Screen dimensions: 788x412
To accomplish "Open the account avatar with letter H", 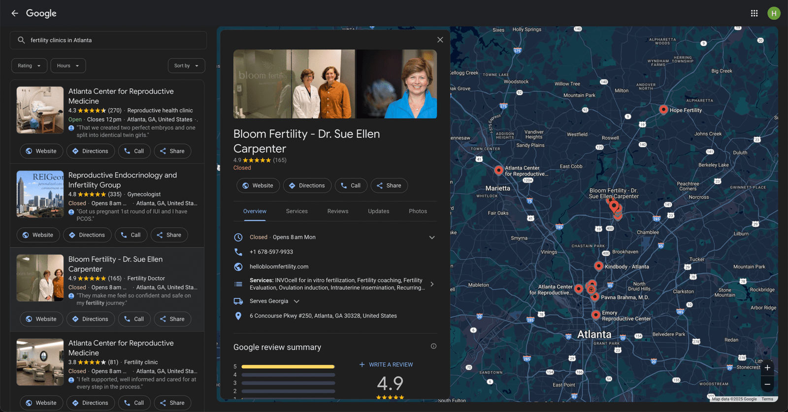I will (774, 13).
